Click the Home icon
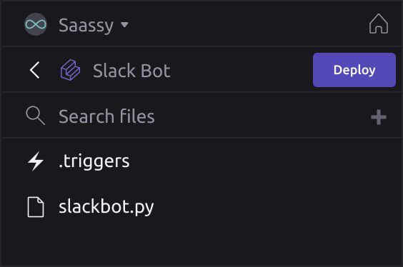The width and height of the screenshot is (403, 267). [x=379, y=24]
